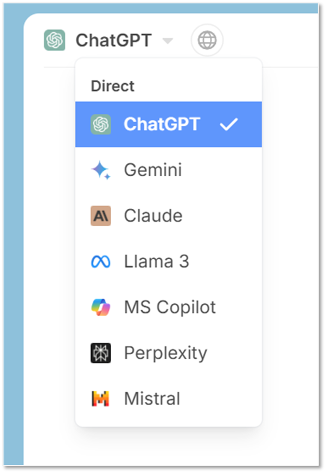Screen dimensions: 326x473
Task: Click the checkmark beside ChatGPT
Action: click(x=228, y=124)
